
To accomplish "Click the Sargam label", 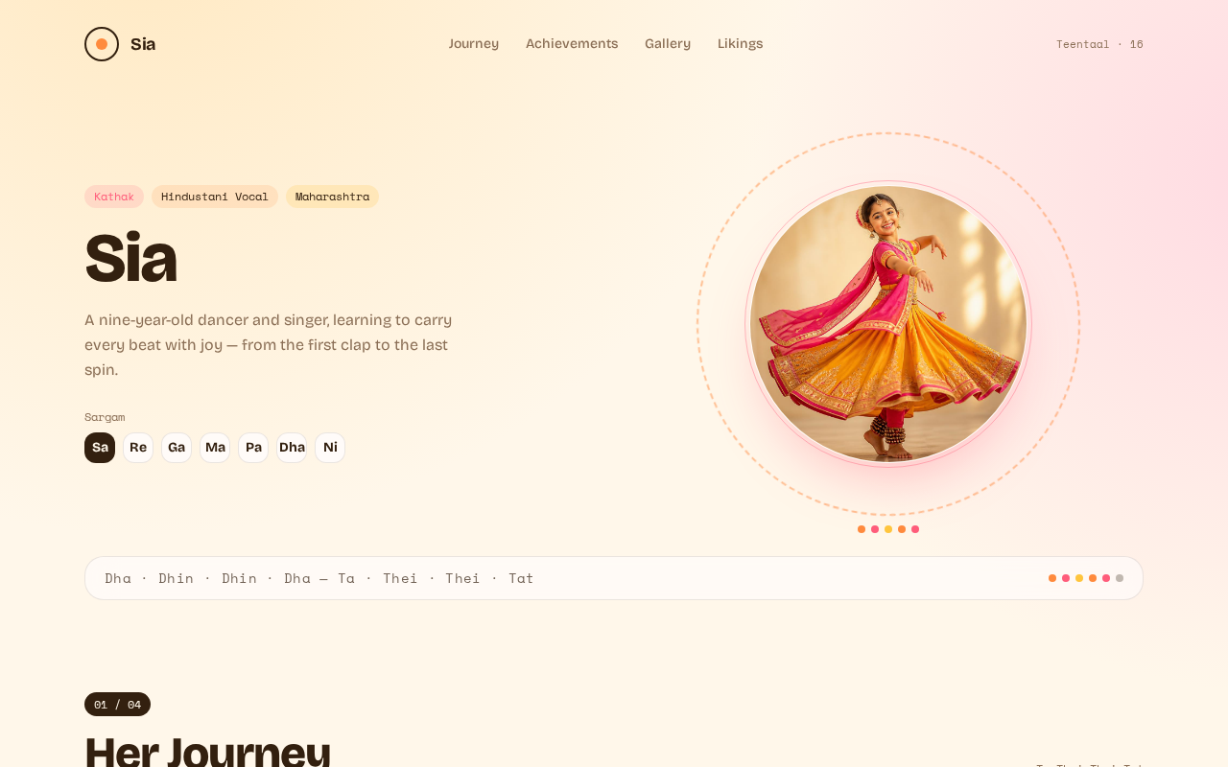I will coord(105,417).
